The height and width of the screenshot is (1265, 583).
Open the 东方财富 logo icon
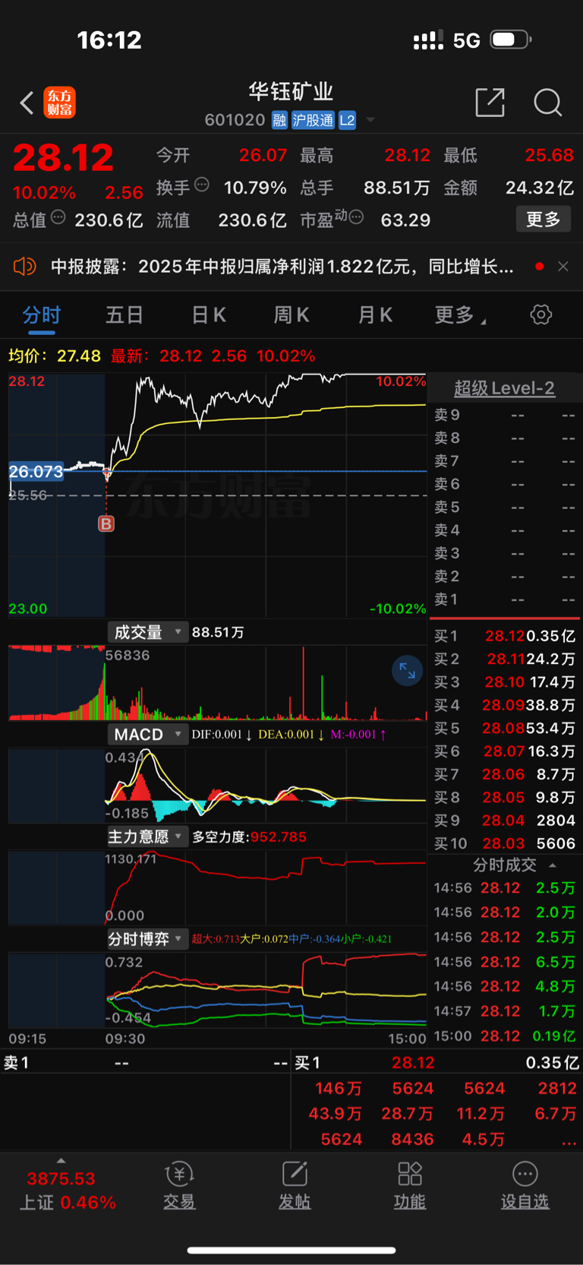click(x=59, y=103)
